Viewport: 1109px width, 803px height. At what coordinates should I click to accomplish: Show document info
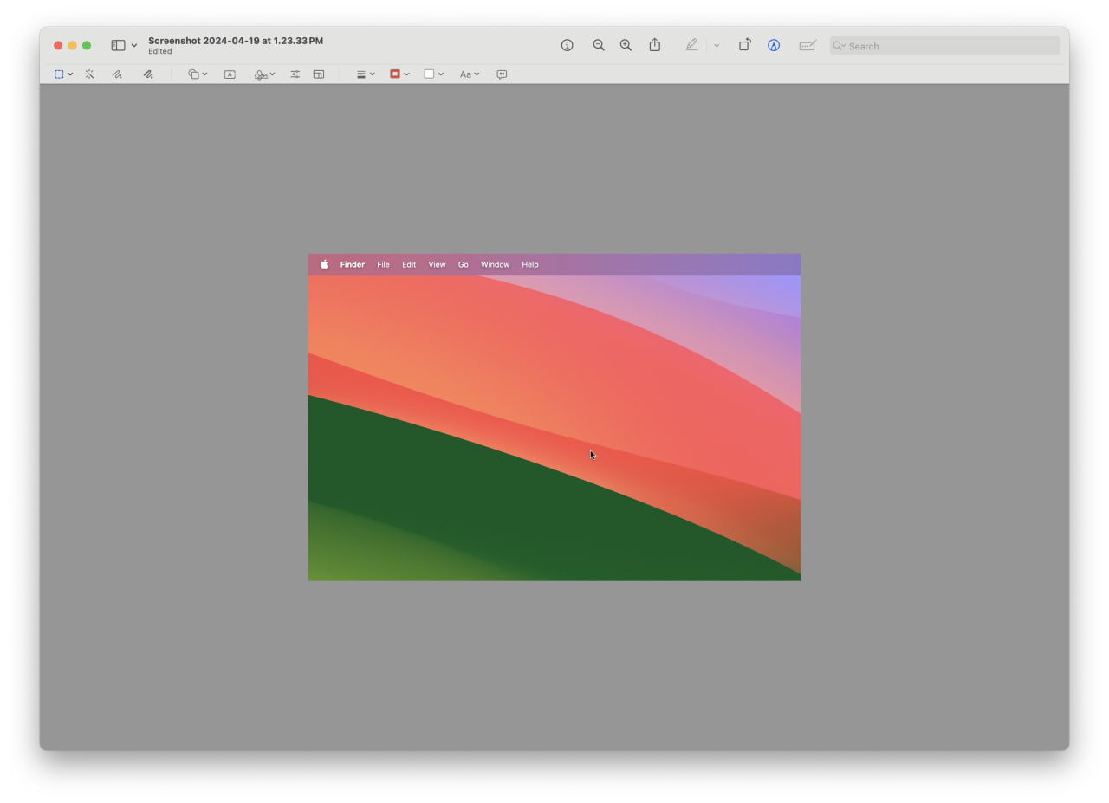(x=566, y=45)
